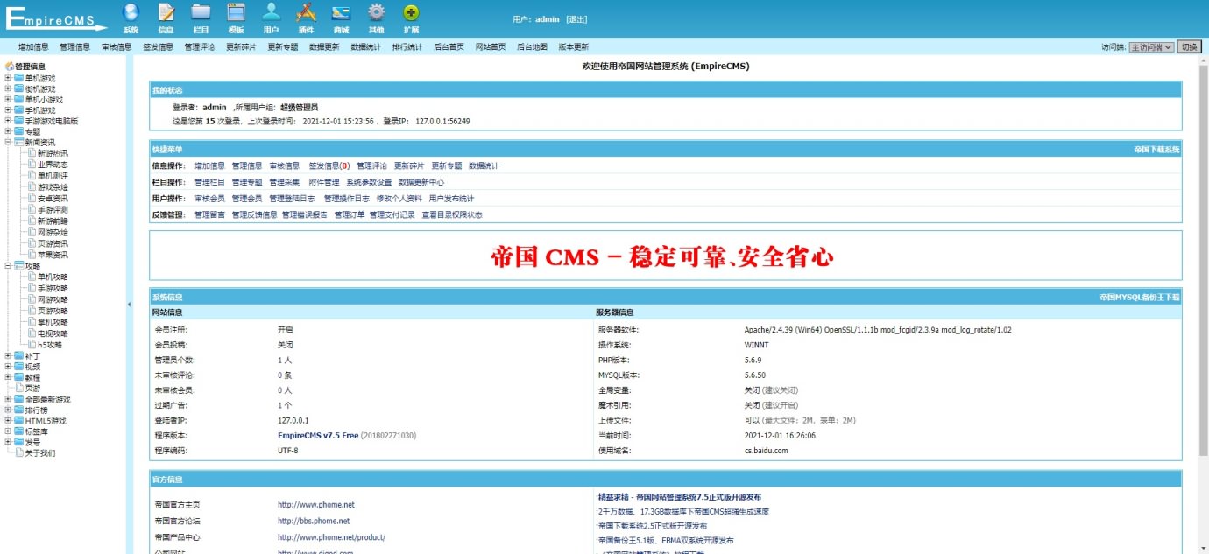Viewport: 1209px width, 554px height.
Task: Open 管理栏目 in quick menu
Action: click(209, 182)
